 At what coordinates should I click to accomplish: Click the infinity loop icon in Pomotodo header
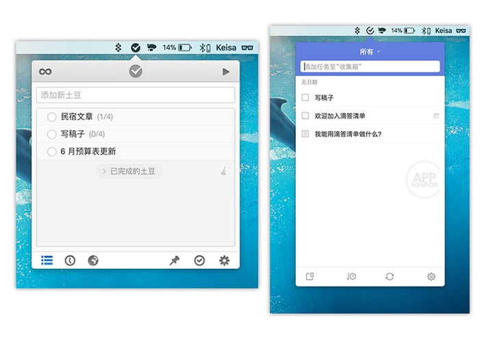pyautogui.click(x=45, y=72)
